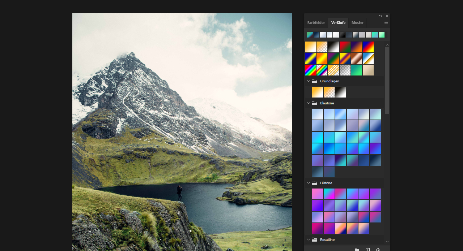Choose the copper gradient swatch
The height and width of the screenshot is (251, 463).
click(x=357, y=59)
